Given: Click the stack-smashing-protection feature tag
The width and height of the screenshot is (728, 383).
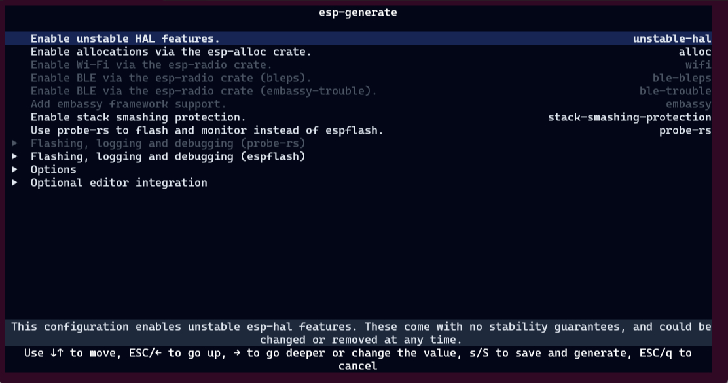Looking at the screenshot, I should coord(629,117).
